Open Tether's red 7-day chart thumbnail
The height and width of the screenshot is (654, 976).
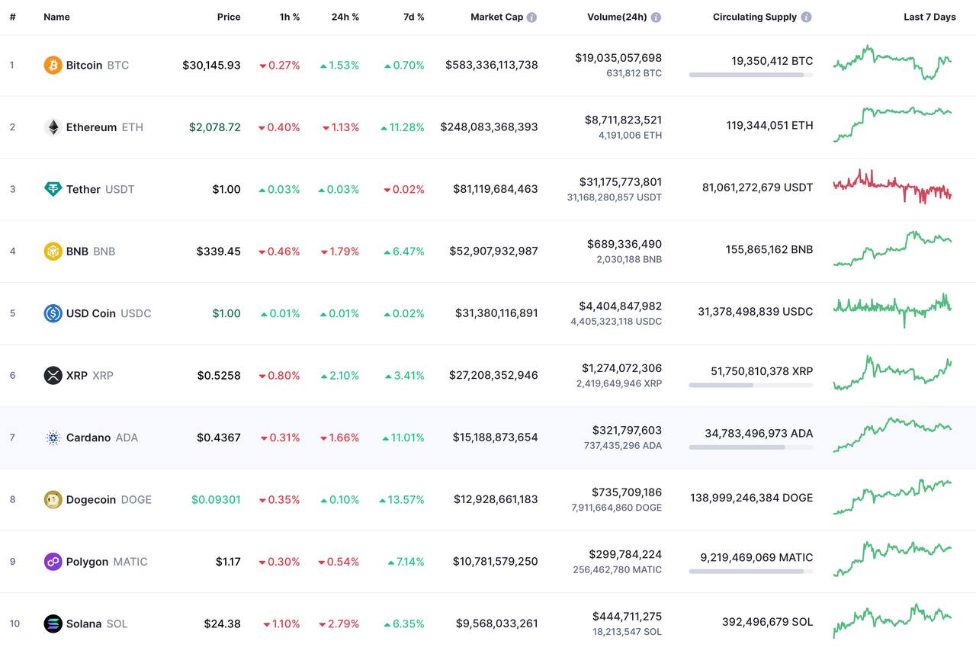point(892,187)
